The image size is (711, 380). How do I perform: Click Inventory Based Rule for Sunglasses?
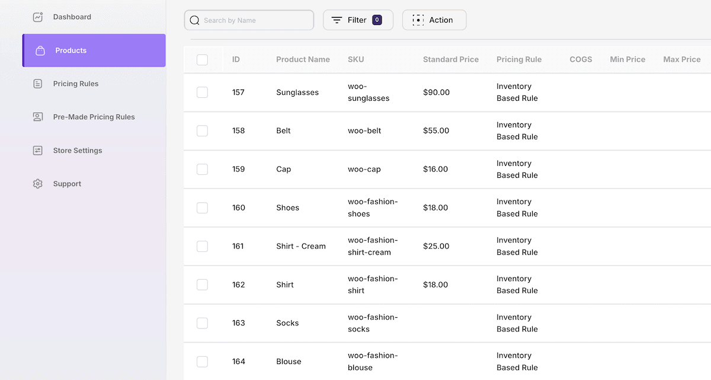point(517,92)
